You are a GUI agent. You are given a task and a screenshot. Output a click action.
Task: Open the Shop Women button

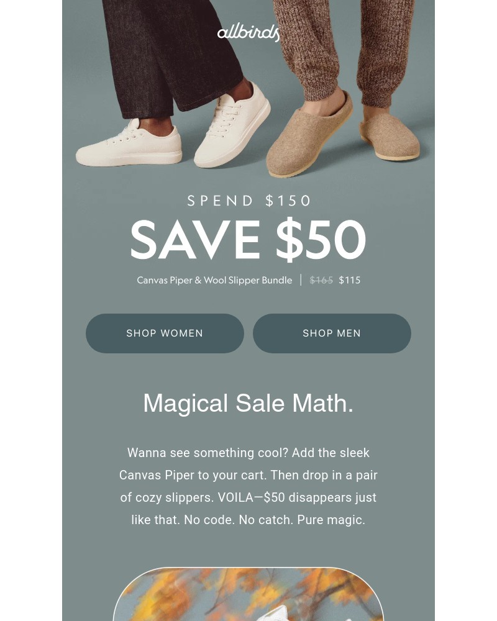pos(165,333)
